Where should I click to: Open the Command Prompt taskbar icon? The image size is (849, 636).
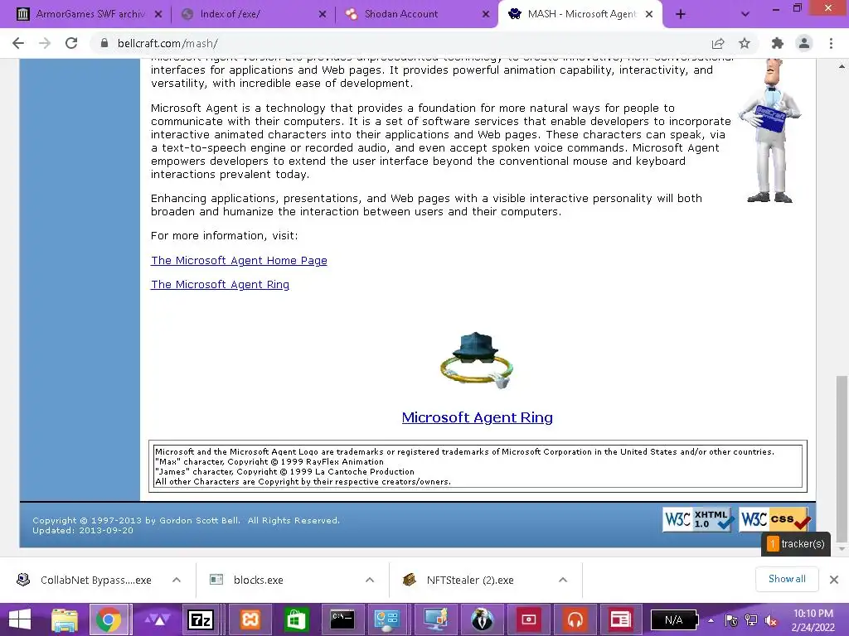342,619
